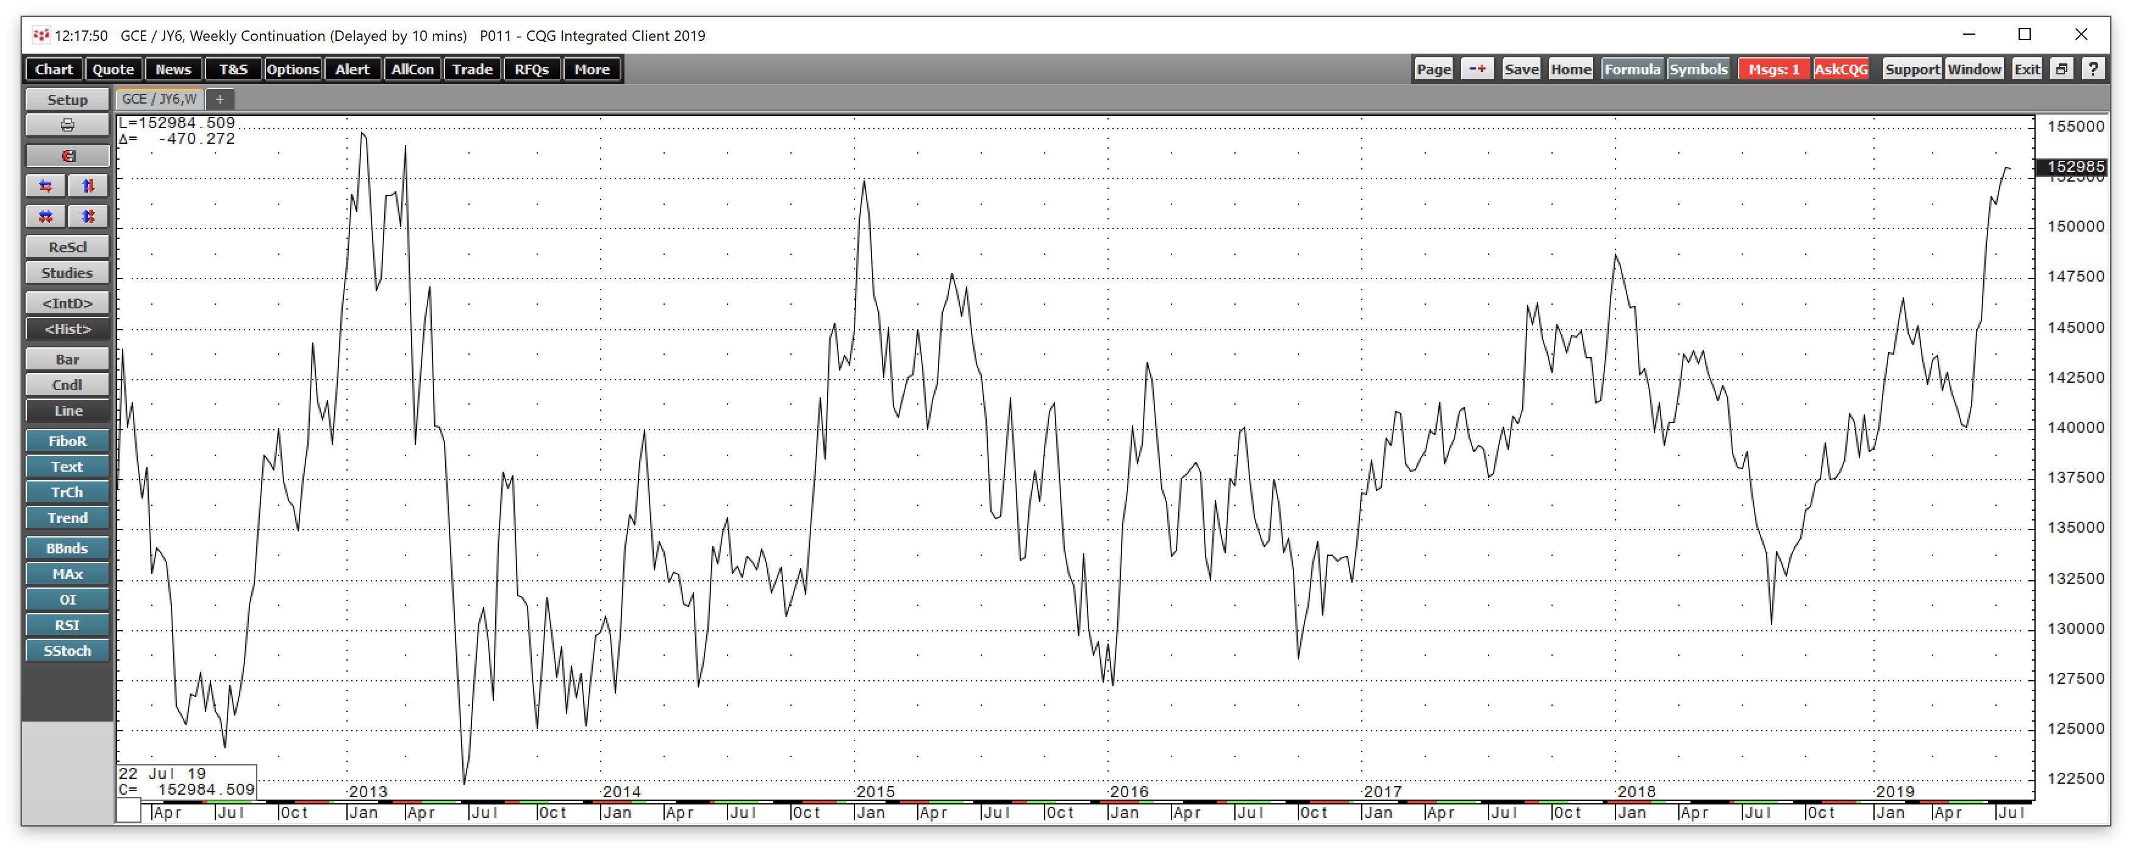2132x852 pixels.
Task: Click the horizontal compress arrows icon
Action: [x=46, y=217]
